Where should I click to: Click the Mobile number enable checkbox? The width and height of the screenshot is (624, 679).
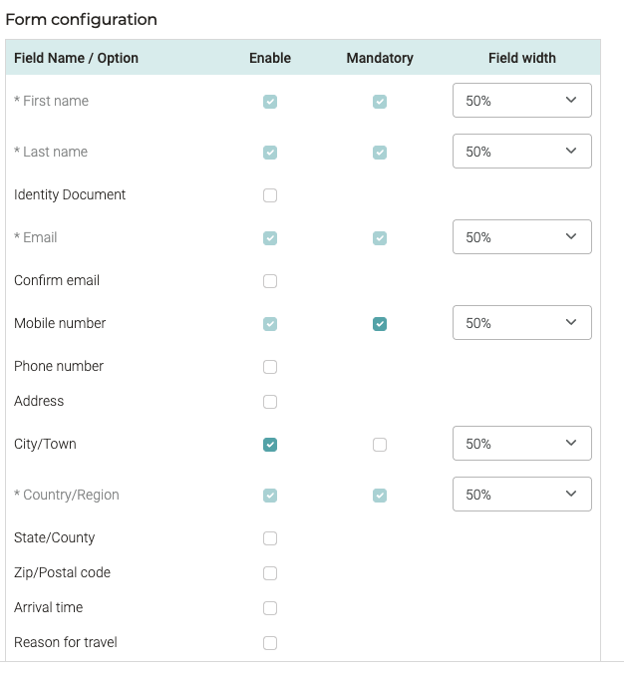(x=270, y=324)
